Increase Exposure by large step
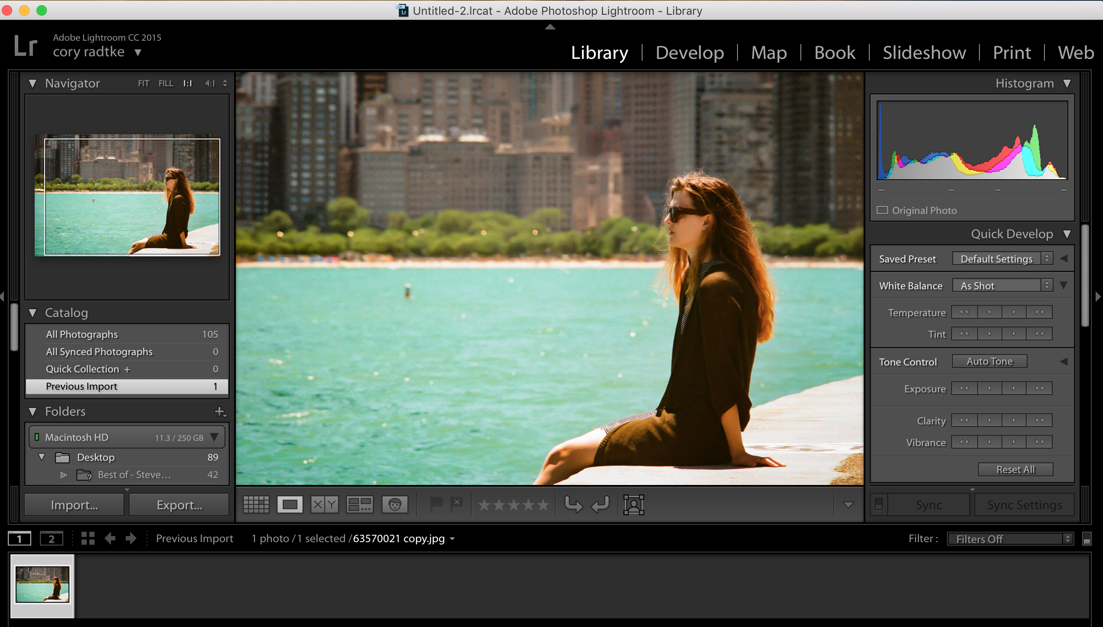1103x627 pixels. [1039, 388]
